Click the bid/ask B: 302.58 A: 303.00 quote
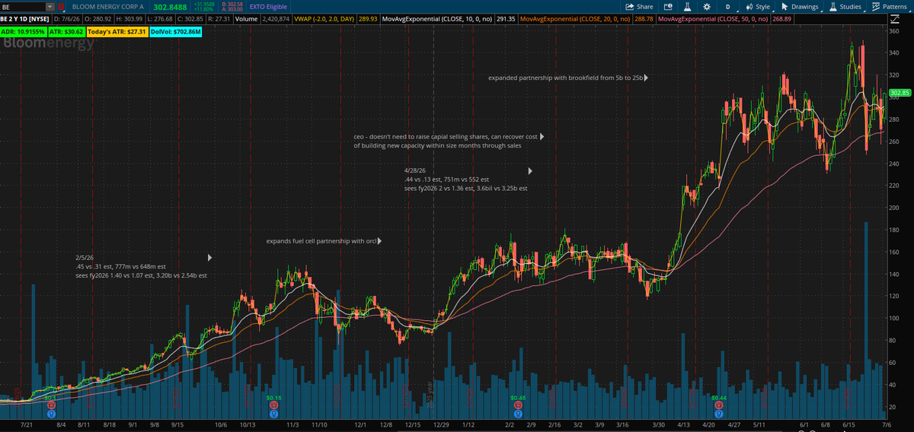 coord(232,7)
